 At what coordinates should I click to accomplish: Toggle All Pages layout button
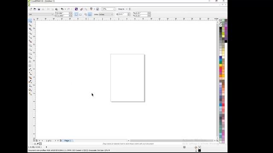pyautogui.click(x=86, y=14)
